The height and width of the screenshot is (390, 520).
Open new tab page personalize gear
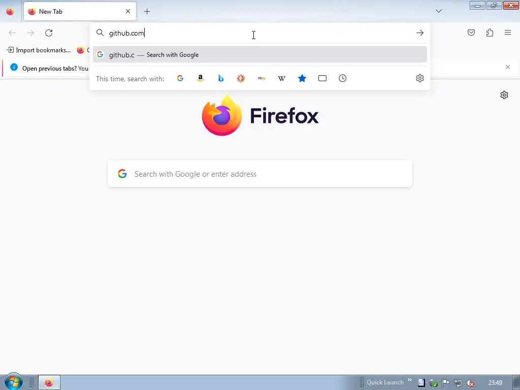(504, 95)
